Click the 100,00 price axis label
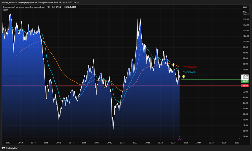 [245, 42]
